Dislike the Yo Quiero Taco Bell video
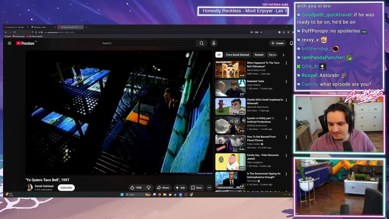Screen dimensions: 389x219 coord(149,188)
